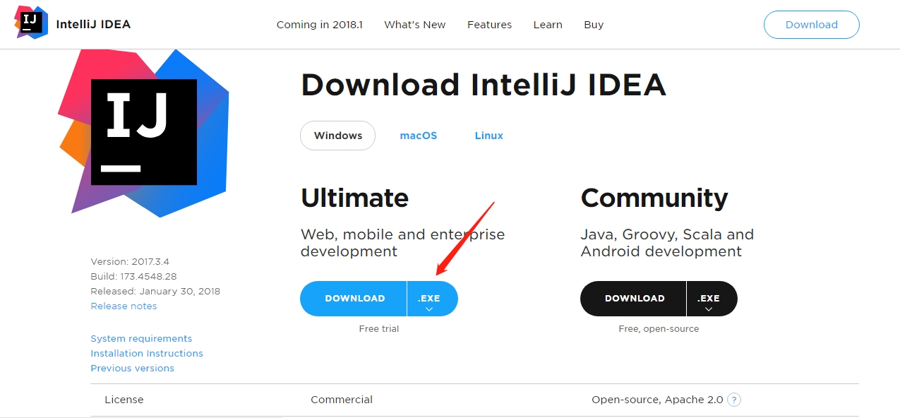Expand the Ultimate .EXE format dropdown
This screenshot has width=900, height=418.
pyautogui.click(x=432, y=299)
